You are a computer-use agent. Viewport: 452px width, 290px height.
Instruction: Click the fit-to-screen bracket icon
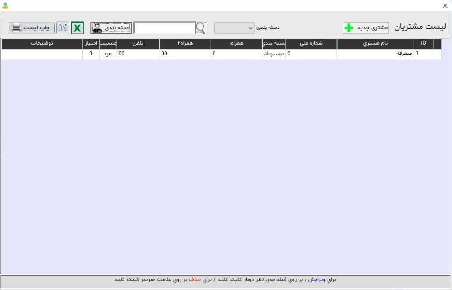(x=63, y=28)
